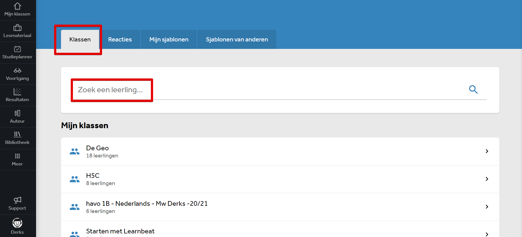This screenshot has height=237, width=522.
Task: Open the H5C class
Action: [280, 179]
